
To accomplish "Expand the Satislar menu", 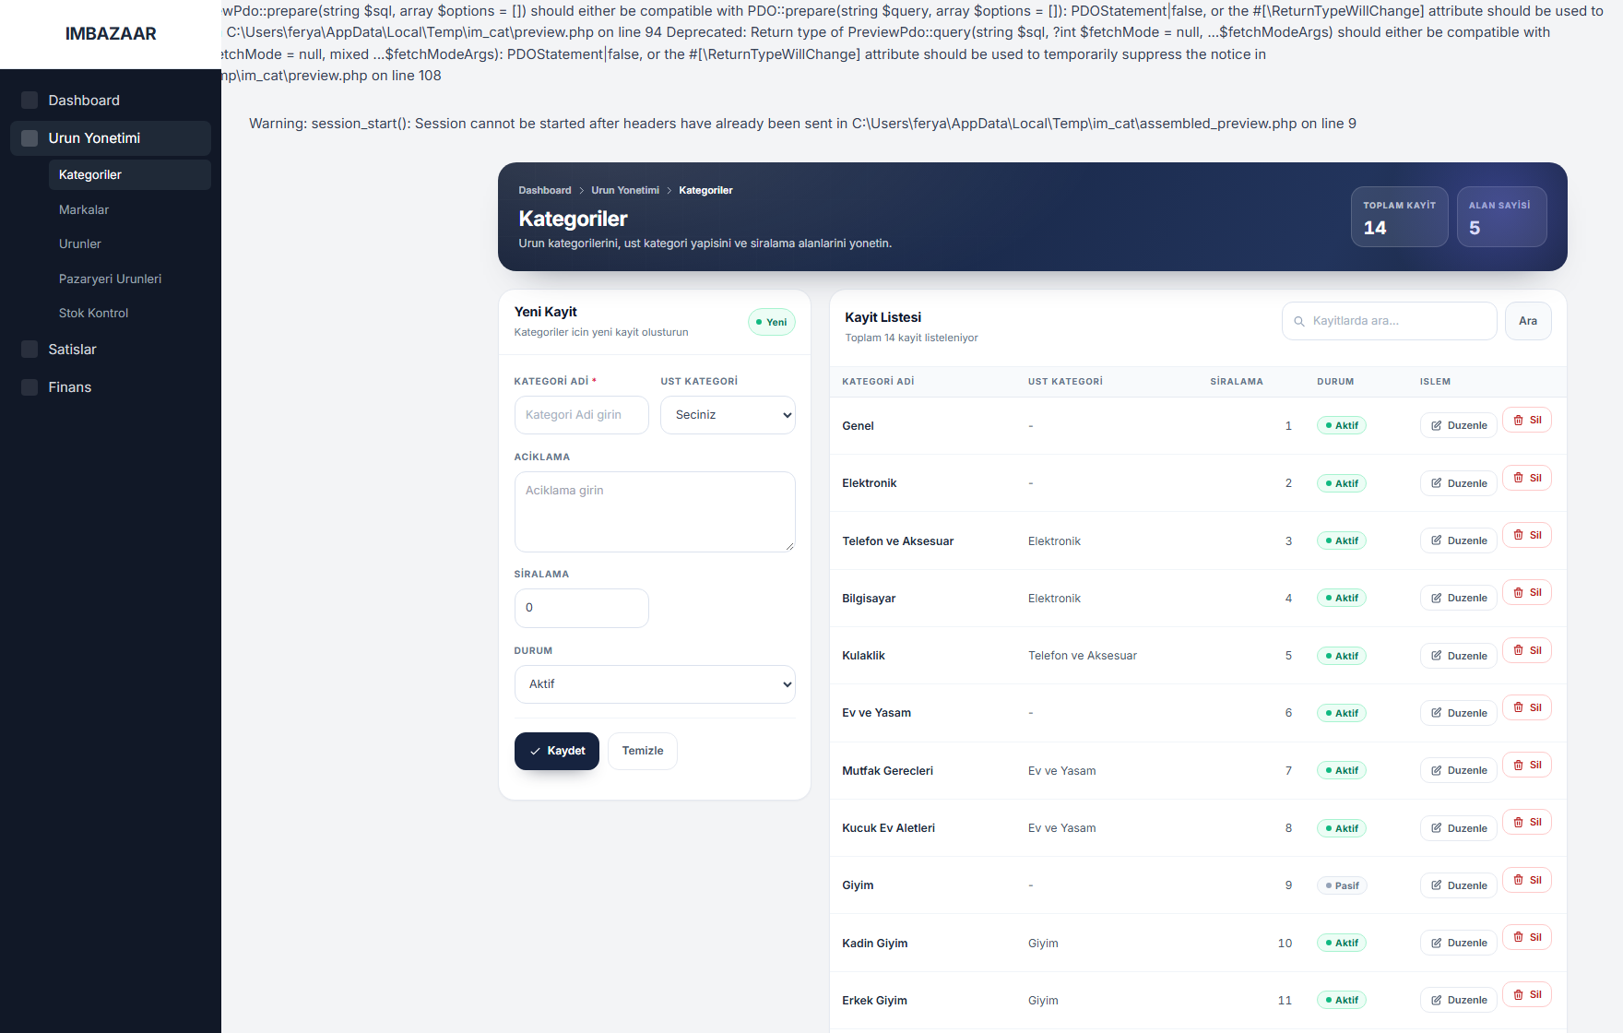I will pyautogui.click(x=111, y=350).
